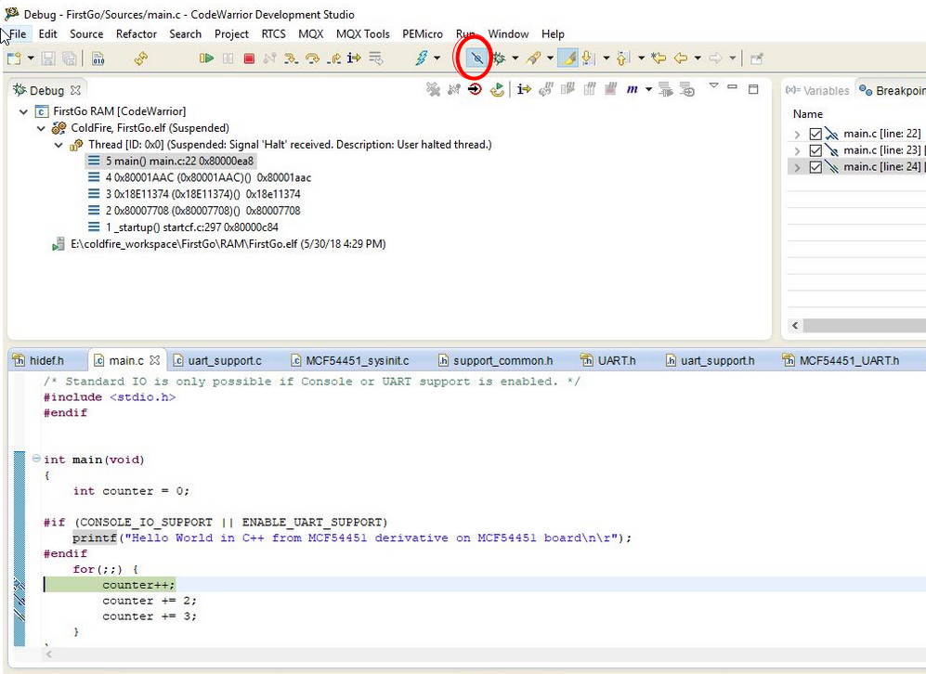Open the Project menu
This screenshot has height=674, width=926.
[x=231, y=33]
